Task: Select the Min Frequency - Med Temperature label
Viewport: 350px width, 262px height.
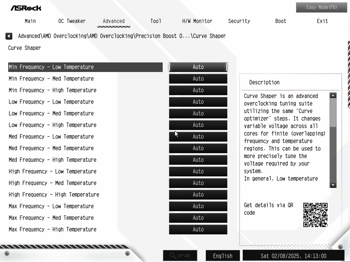Action: 51,79
